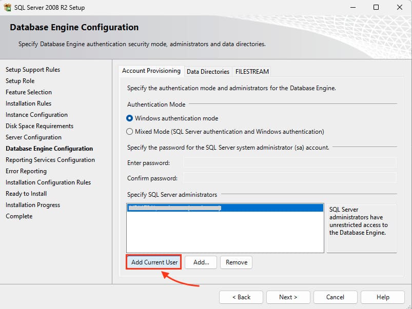412x309 pixels.
Task: Open the FILESTREAM tab
Action: point(252,72)
